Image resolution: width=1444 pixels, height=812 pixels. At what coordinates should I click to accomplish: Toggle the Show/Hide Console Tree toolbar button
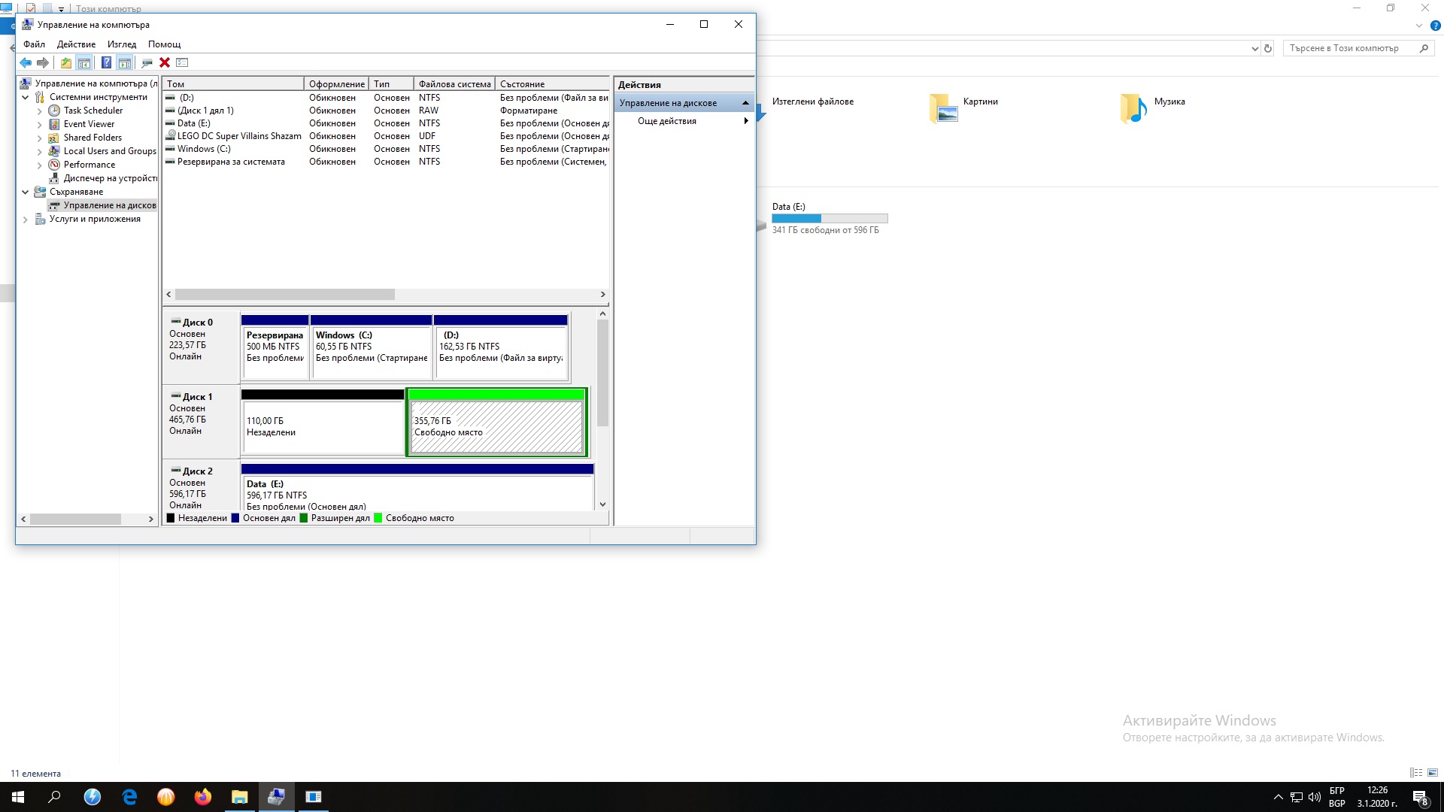click(x=84, y=63)
